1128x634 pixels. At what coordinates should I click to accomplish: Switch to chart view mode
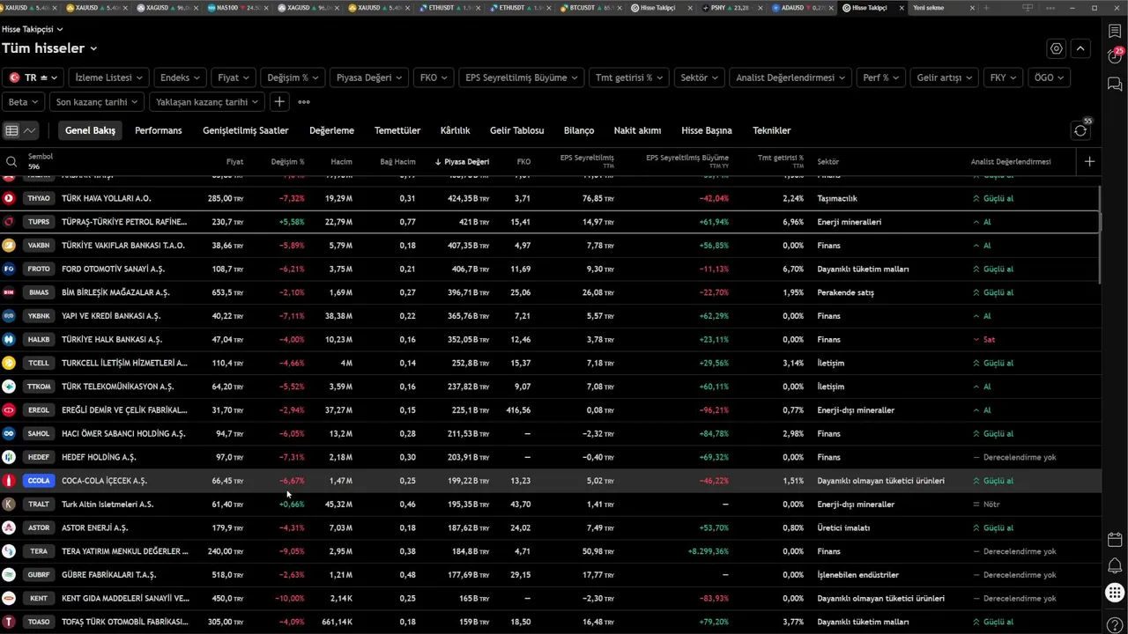(30, 130)
